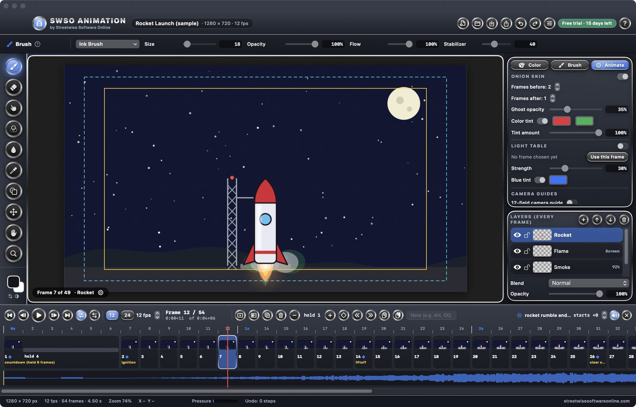
Task: Delete layer with layers trash icon
Action: click(624, 219)
